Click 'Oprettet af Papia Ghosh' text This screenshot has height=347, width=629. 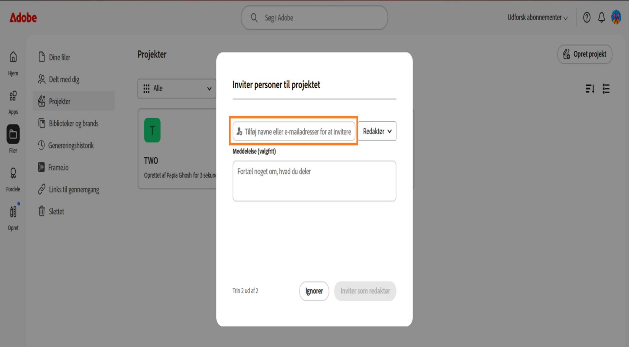click(168, 175)
